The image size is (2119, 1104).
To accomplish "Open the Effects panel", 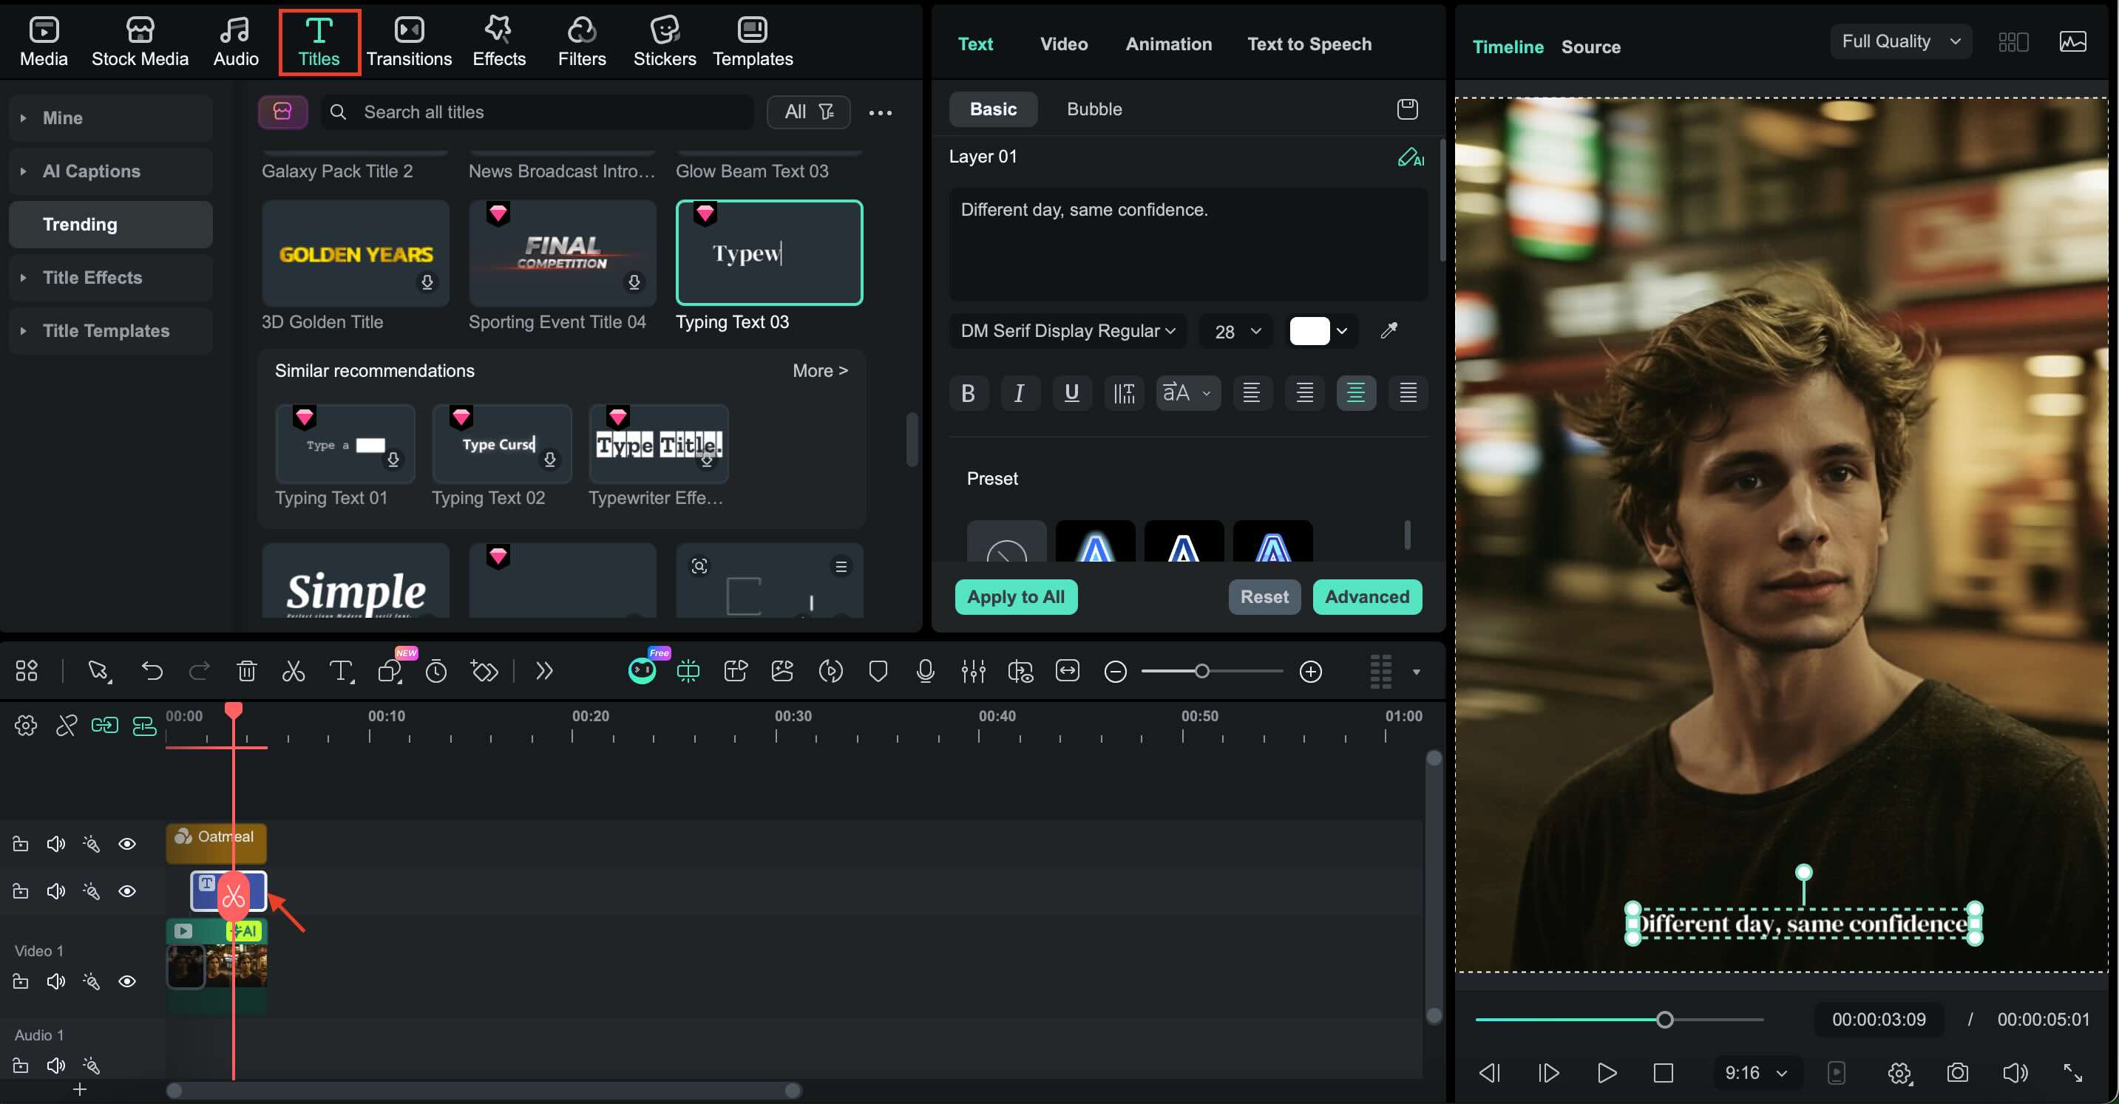I will (498, 42).
